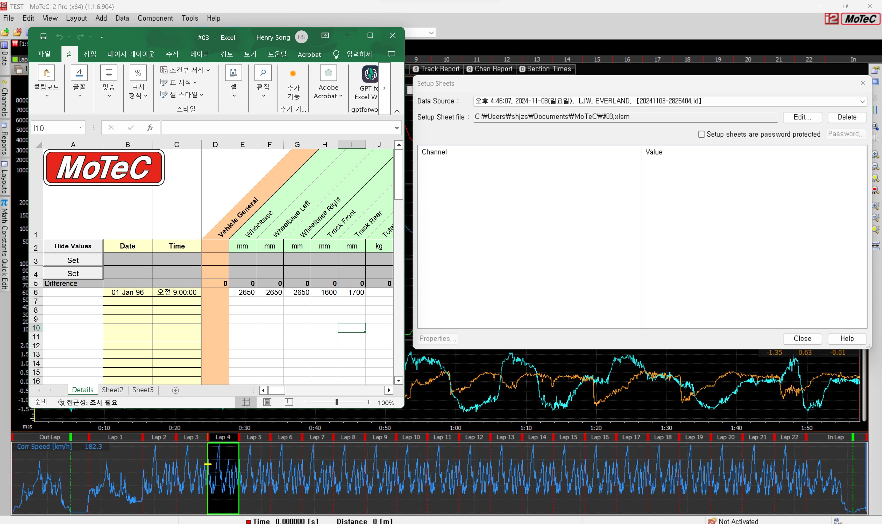882x524 pixels.
Task: Switch to Page Break Preview view icon
Action: tap(289, 402)
